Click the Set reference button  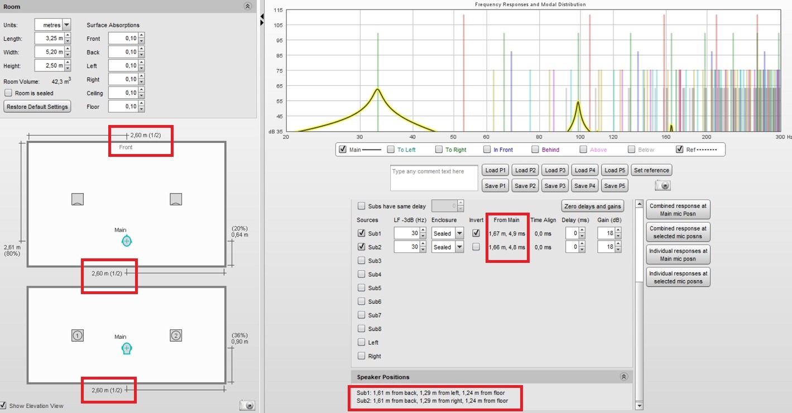[651, 170]
